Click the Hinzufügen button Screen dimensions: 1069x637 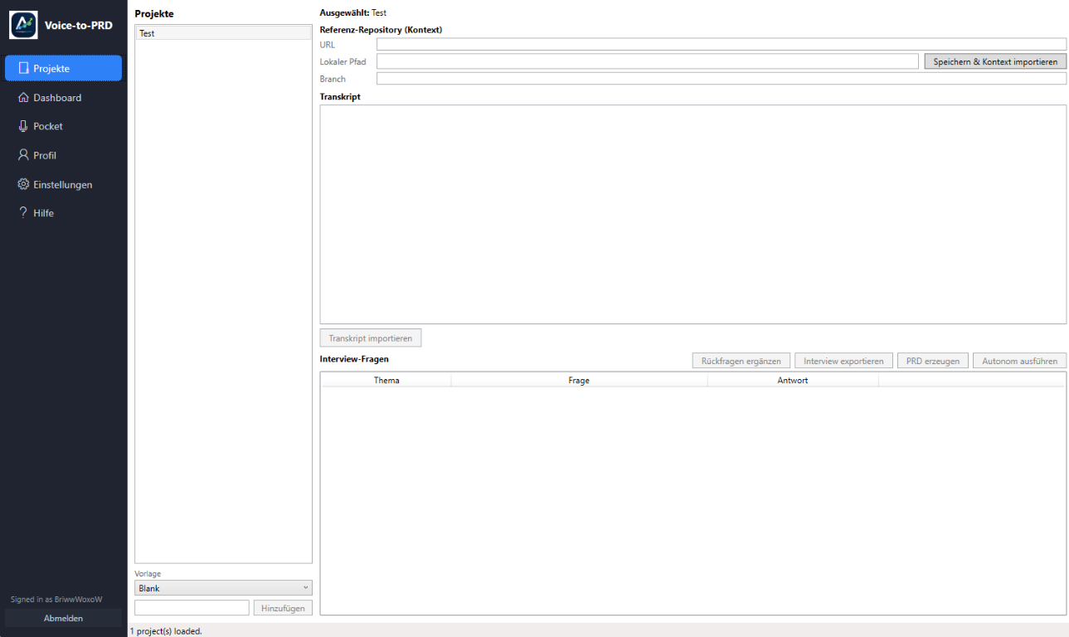tap(283, 608)
